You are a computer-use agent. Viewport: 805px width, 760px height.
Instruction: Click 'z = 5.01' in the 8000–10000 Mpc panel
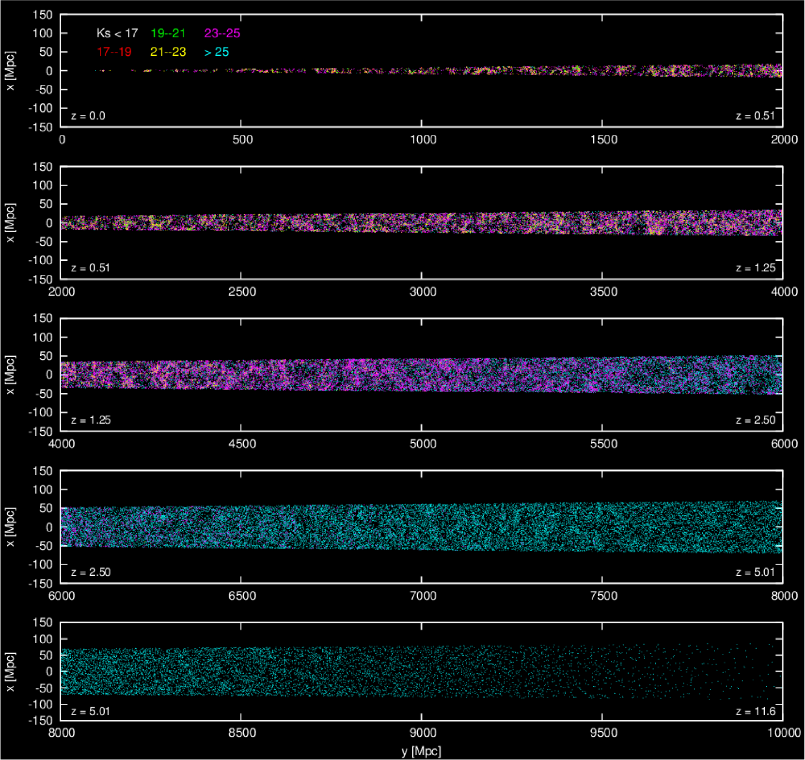(90, 712)
